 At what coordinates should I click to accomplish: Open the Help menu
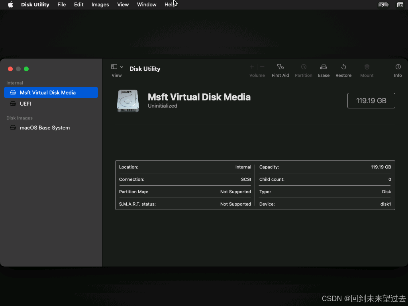[x=171, y=4]
